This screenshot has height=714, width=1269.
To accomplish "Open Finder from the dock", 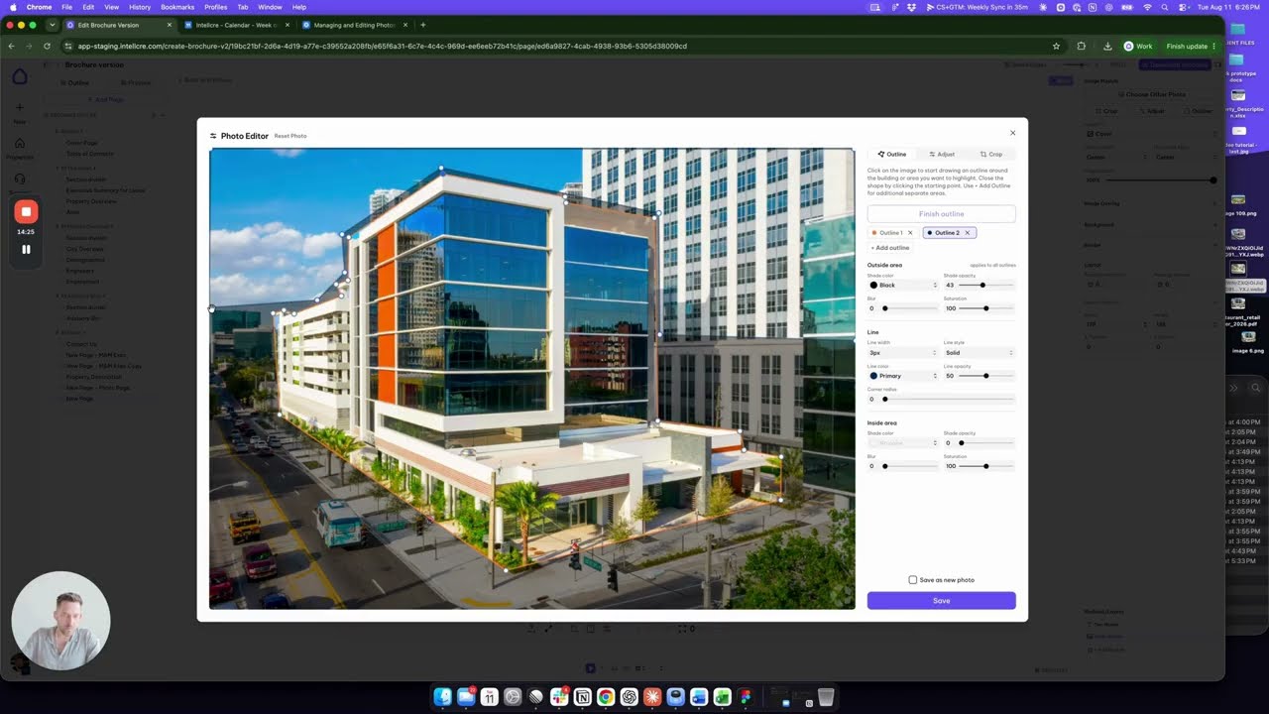I will [x=443, y=697].
